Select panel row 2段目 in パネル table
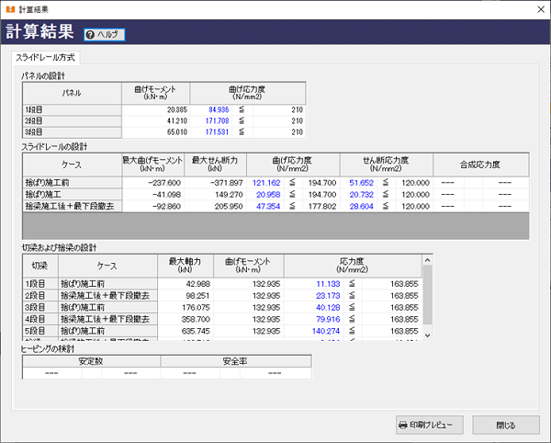551x443 pixels. tap(72, 121)
